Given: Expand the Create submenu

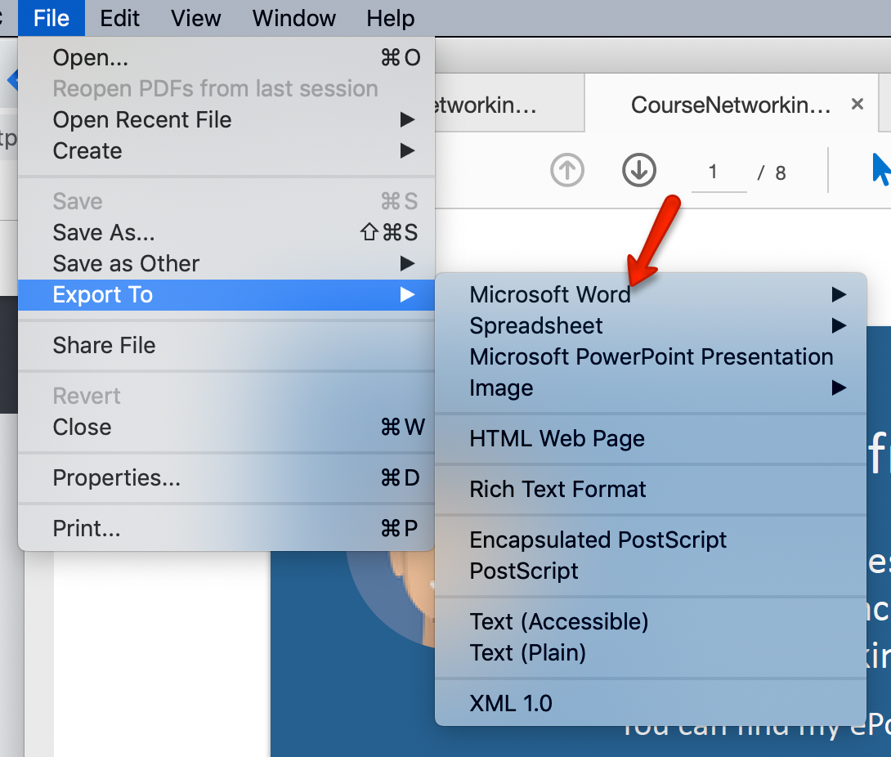Looking at the screenshot, I should pos(226,151).
